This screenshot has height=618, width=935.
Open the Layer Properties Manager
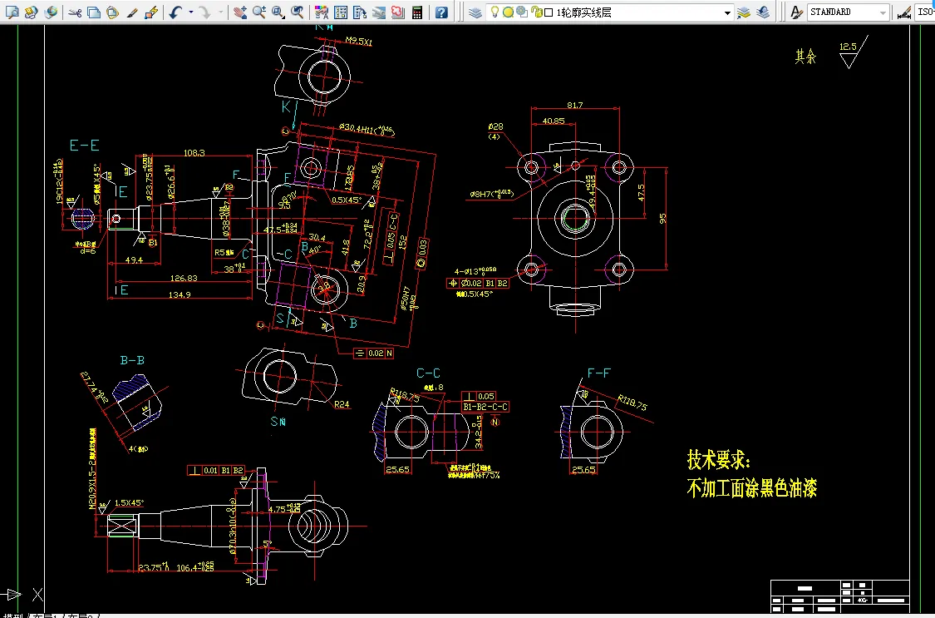[475, 12]
